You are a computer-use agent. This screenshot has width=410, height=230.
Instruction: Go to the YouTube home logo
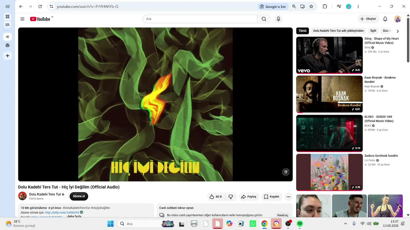coord(40,19)
